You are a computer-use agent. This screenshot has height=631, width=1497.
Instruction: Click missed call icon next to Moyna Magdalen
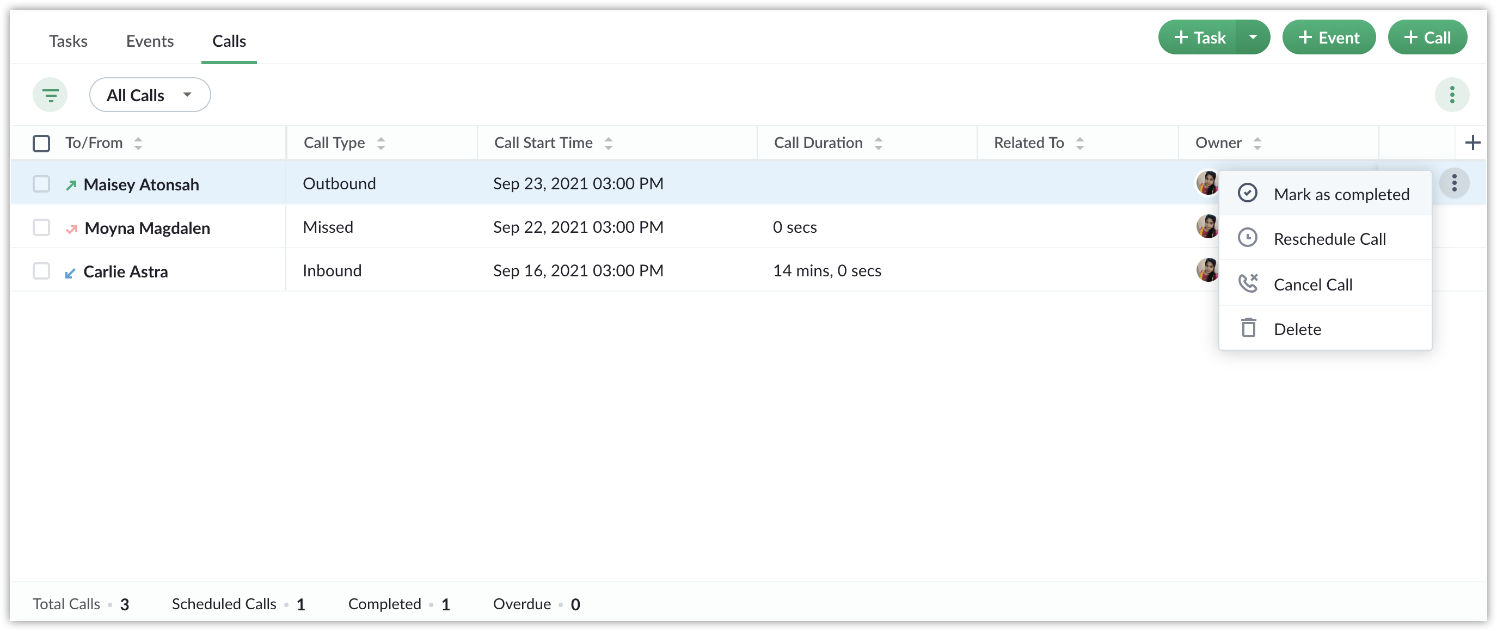coord(71,228)
